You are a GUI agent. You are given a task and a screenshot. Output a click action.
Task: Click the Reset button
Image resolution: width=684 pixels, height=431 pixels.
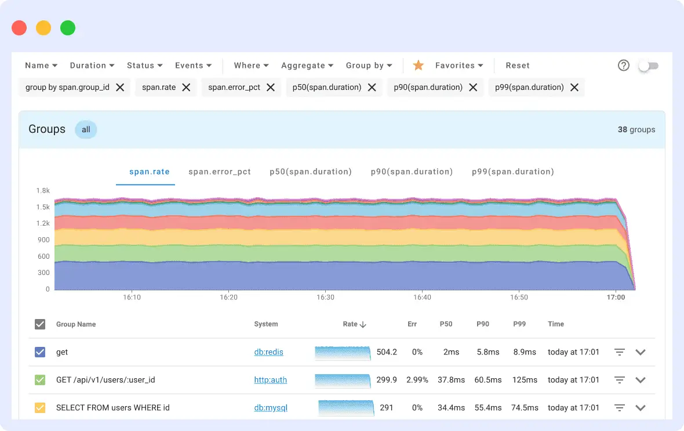[x=517, y=66]
